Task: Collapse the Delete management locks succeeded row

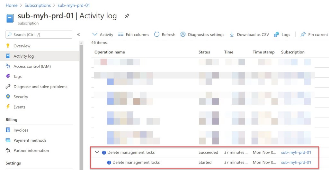Action: (x=97, y=152)
